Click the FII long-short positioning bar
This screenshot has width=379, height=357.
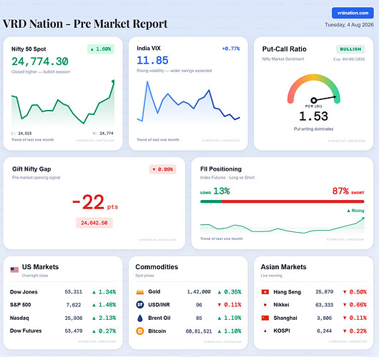coord(282,201)
